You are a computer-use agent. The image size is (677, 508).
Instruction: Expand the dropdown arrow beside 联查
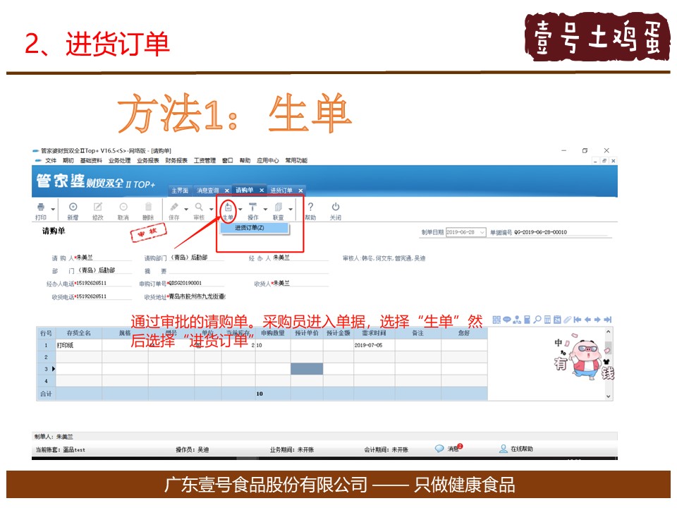coord(291,209)
